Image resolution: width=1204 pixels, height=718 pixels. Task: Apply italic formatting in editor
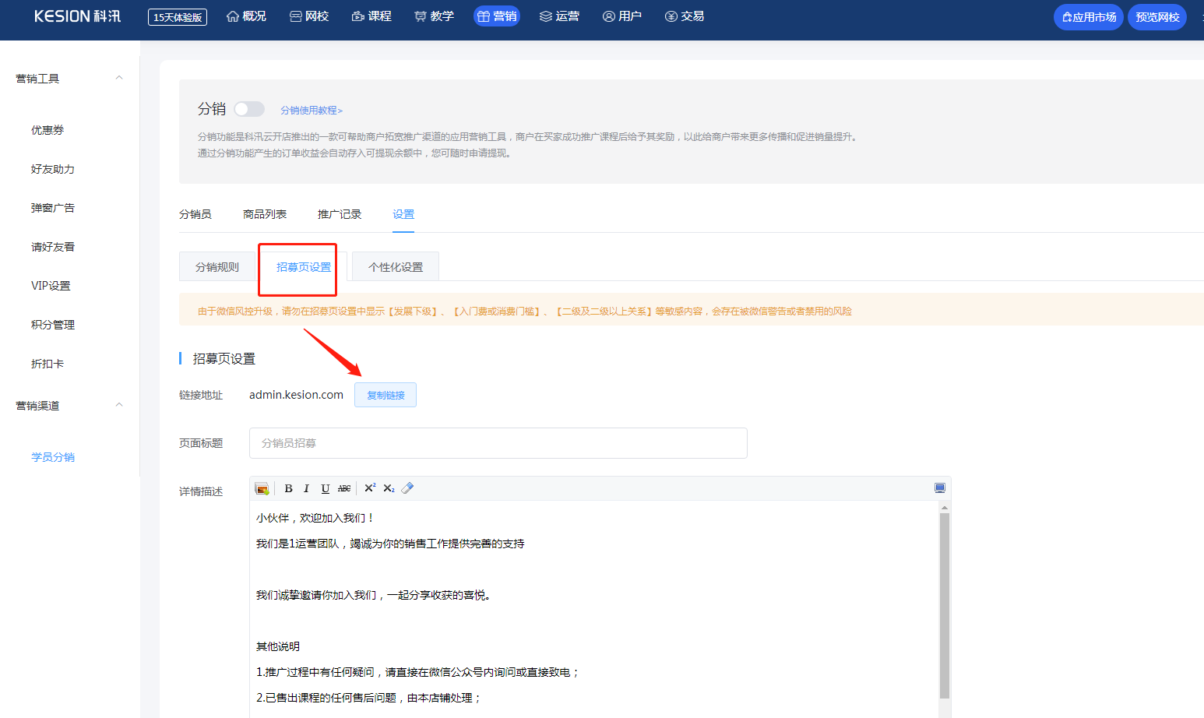[x=306, y=488]
